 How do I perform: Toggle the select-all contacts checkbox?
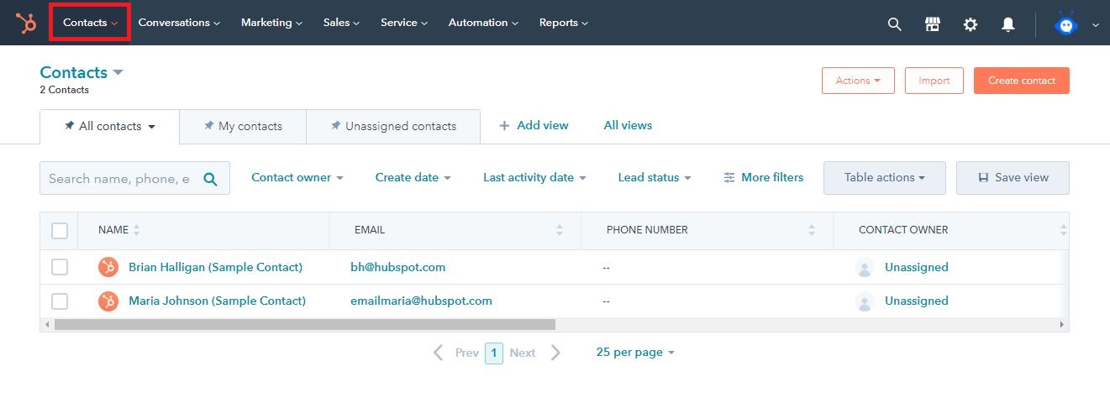pyautogui.click(x=60, y=231)
